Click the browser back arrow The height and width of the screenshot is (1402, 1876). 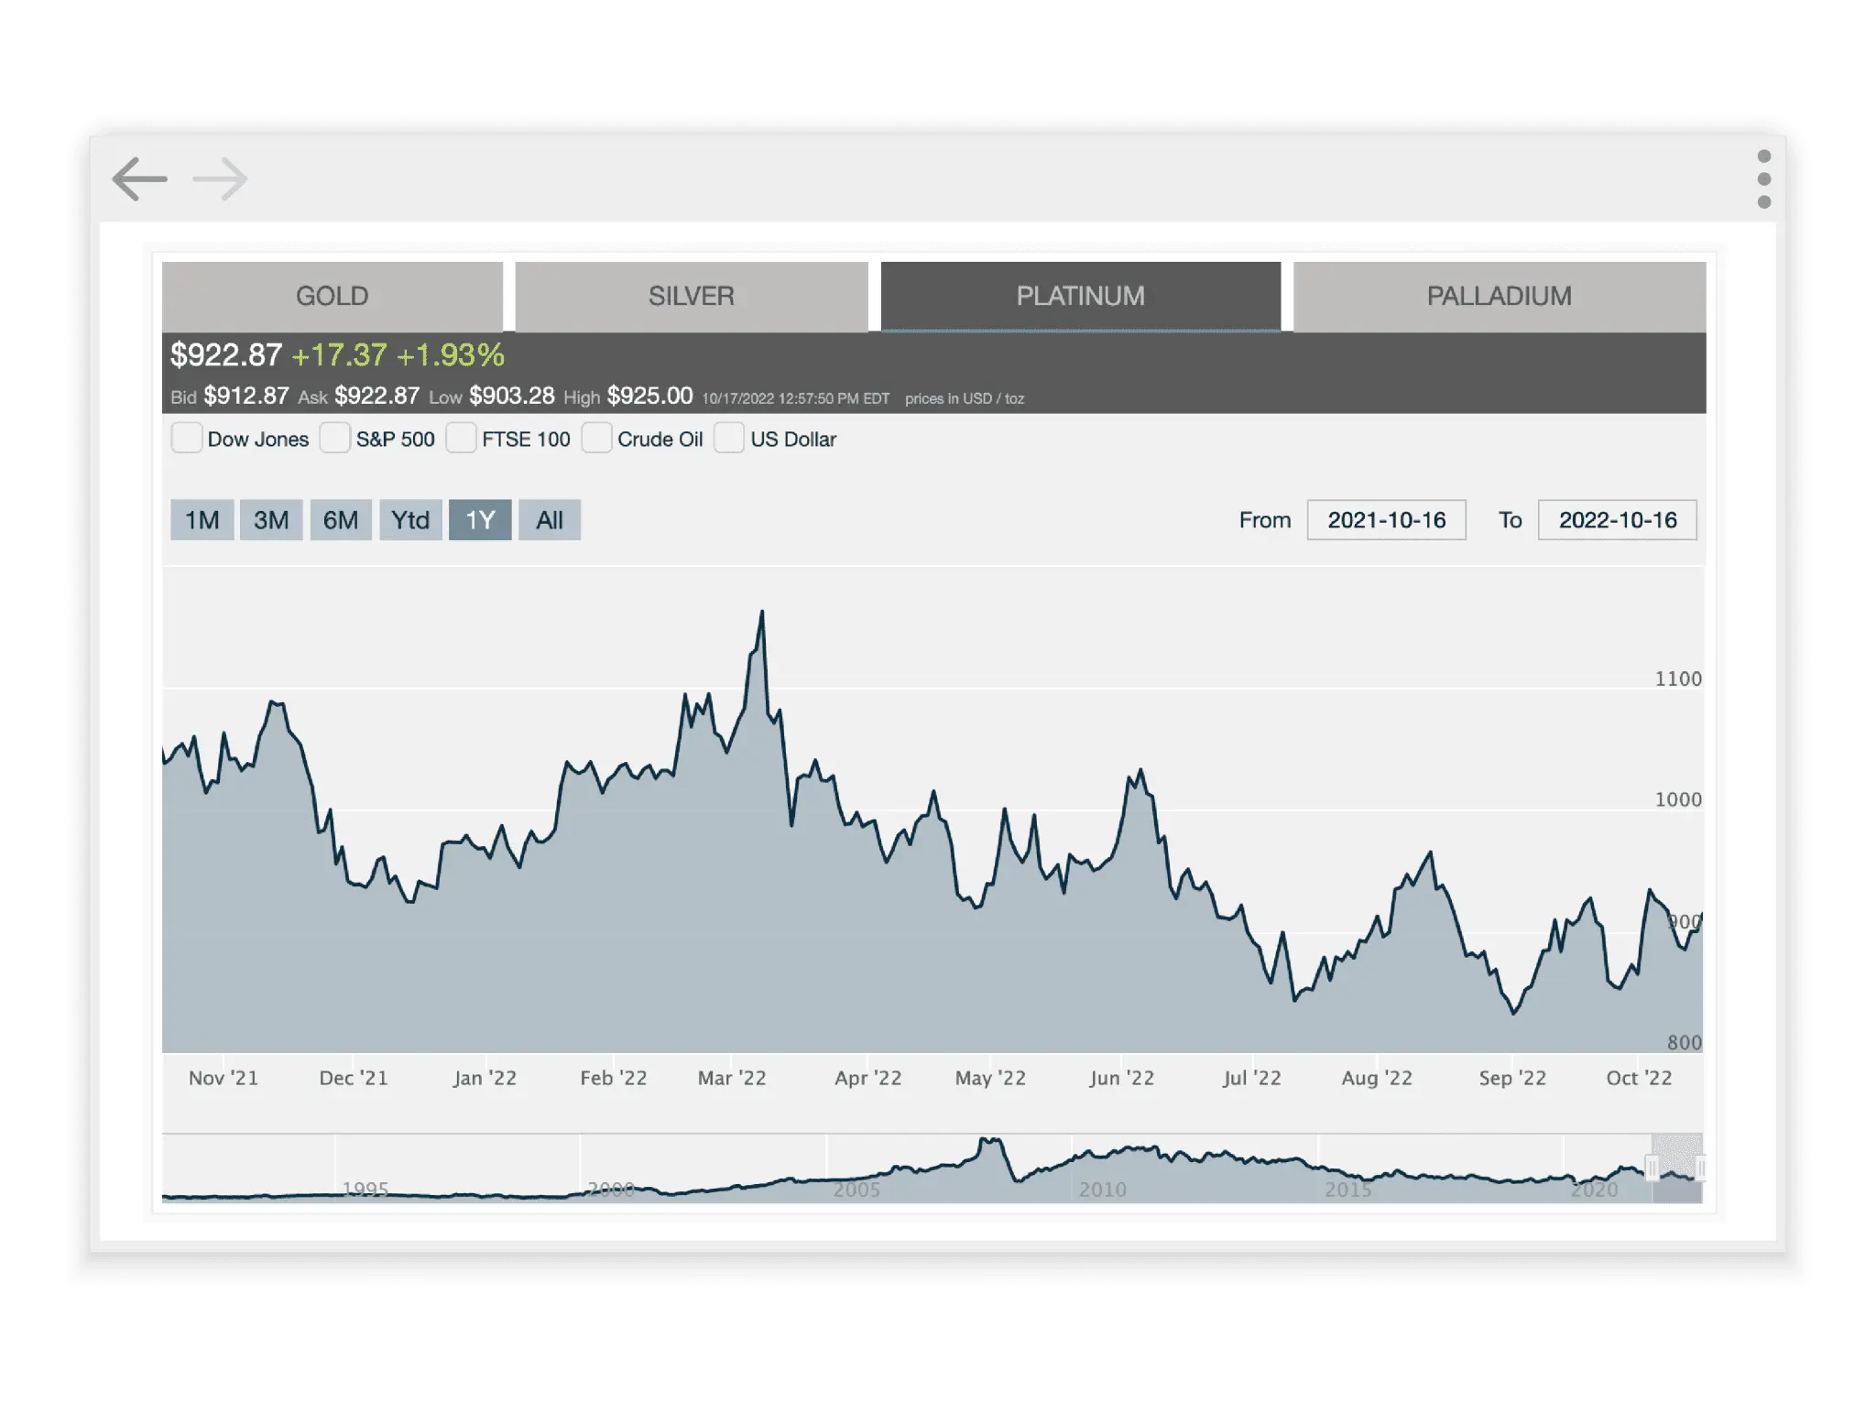click(x=139, y=179)
